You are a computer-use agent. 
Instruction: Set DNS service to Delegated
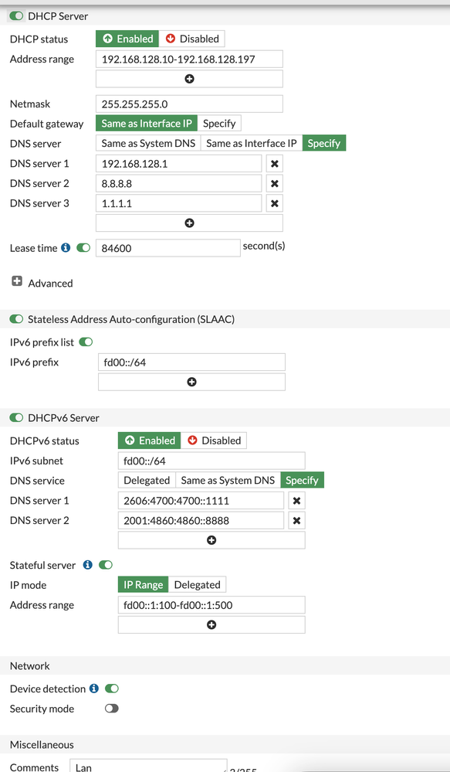147,480
